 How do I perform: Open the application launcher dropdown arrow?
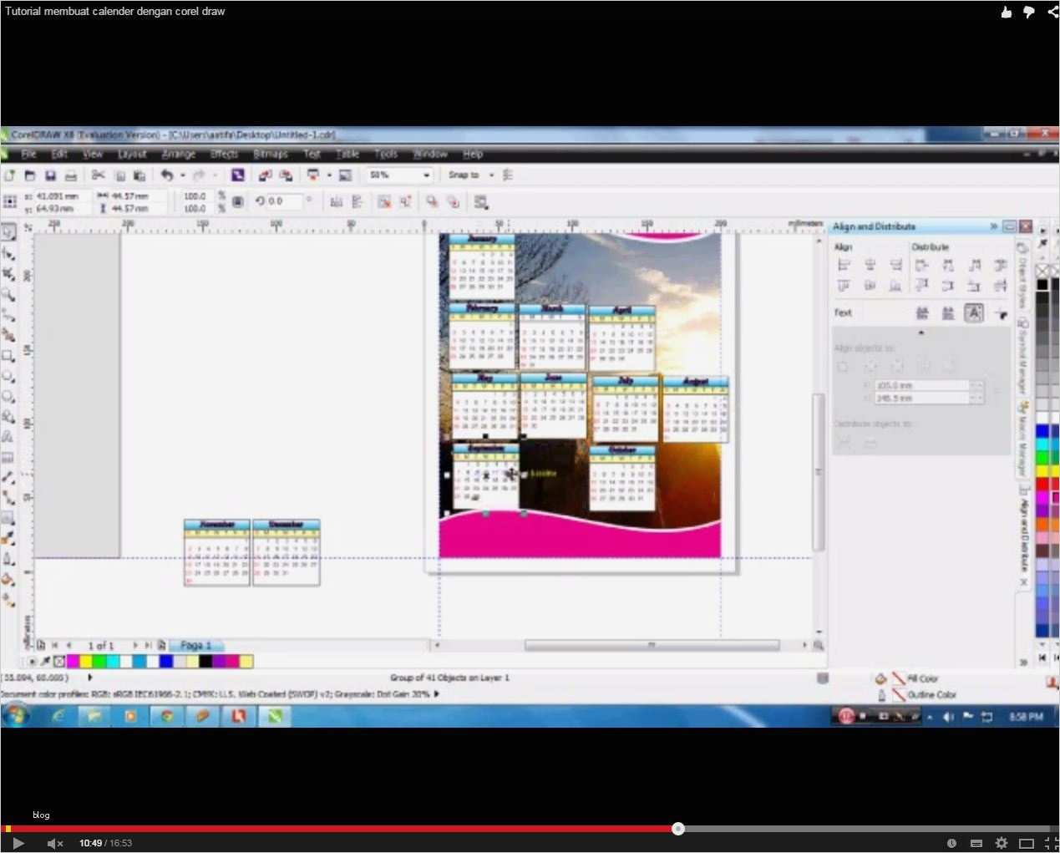pyautogui.click(x=329, y=175)
